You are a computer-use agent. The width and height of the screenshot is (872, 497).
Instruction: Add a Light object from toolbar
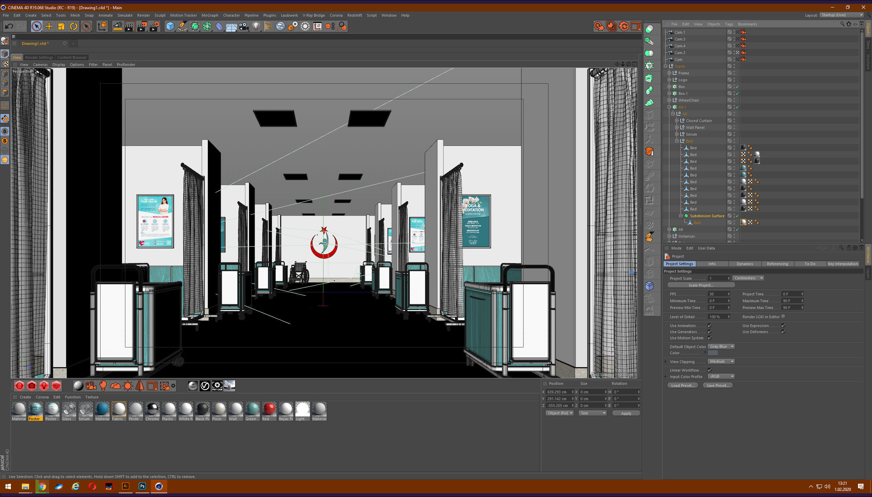pyautogui.click(x=256, y=26)
